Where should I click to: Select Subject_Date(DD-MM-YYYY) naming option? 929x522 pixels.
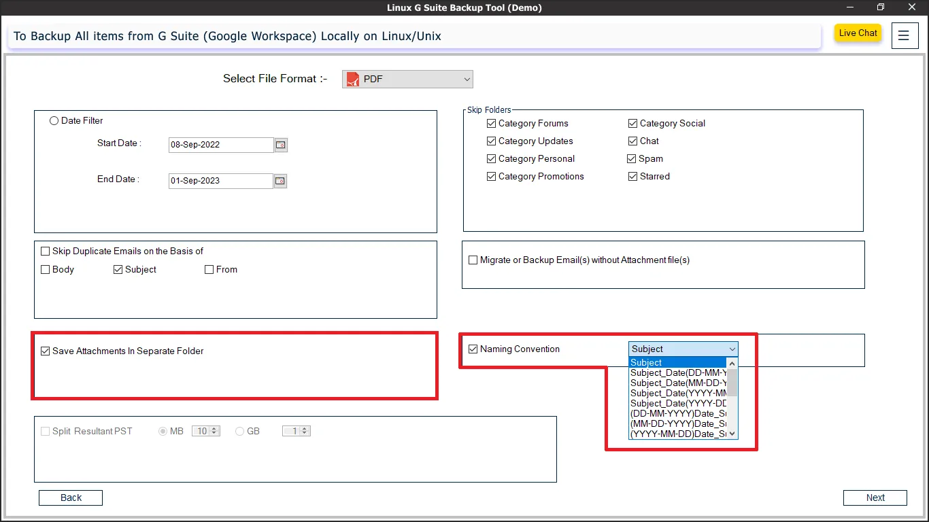click(678, 373)
